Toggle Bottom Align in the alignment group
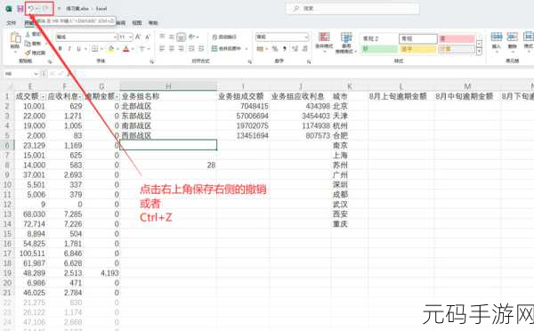This screenshot has height=331, width=534. tap(182, 36)
